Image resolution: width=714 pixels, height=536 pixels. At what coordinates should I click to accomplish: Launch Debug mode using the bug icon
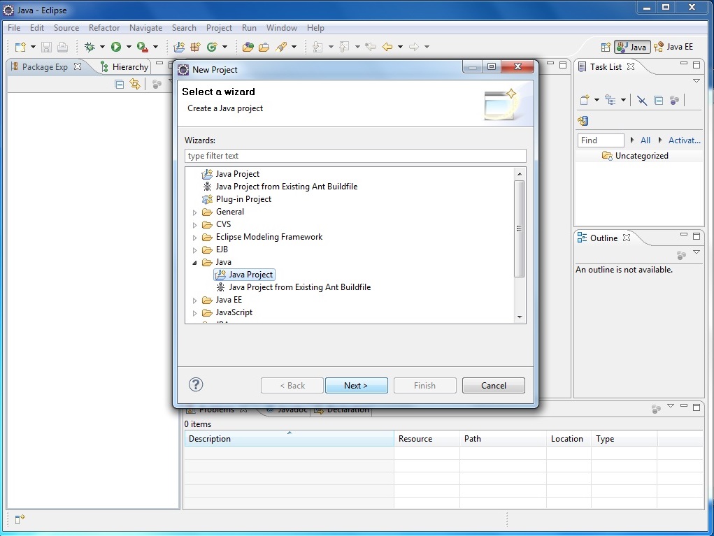coord(90,47)
